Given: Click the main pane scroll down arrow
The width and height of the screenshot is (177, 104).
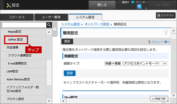Looking at the screenshot, I should tap(173, 95).
